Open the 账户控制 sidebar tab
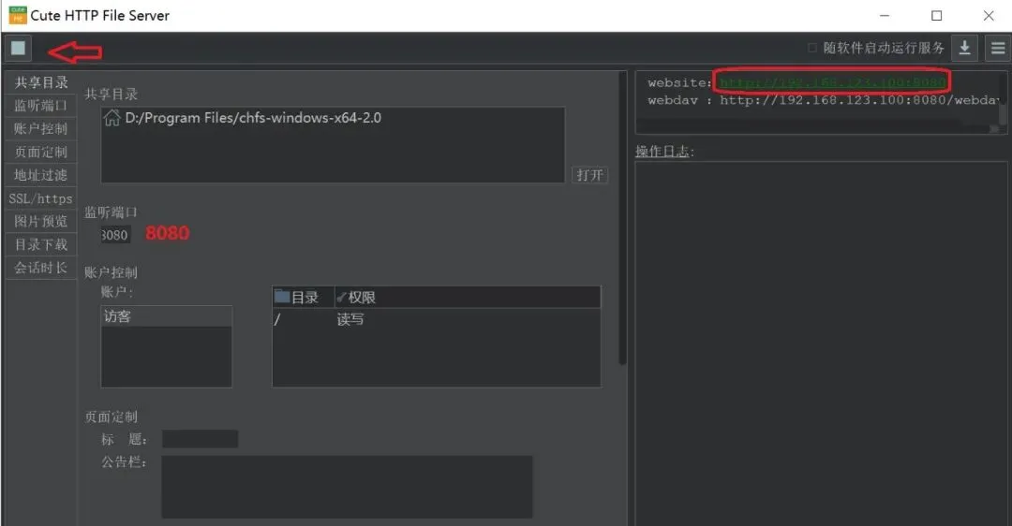This screenshot has height=526, width=1012. [x=41, y=128]
